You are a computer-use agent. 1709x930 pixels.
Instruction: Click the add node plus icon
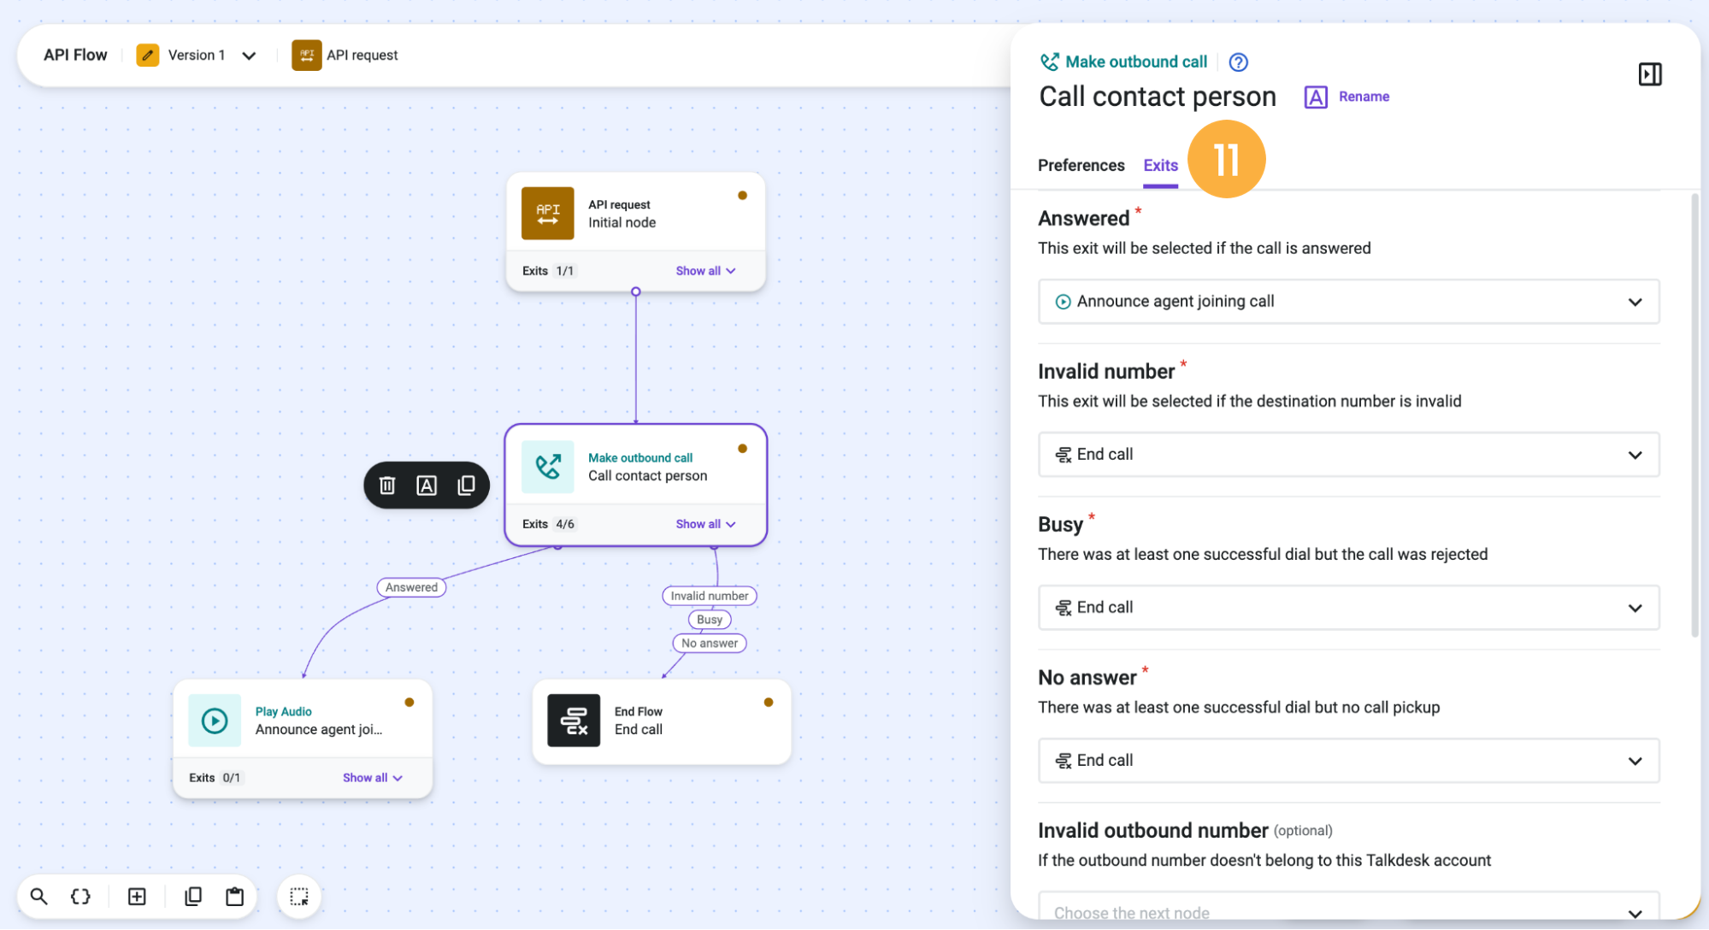point(137,896)
